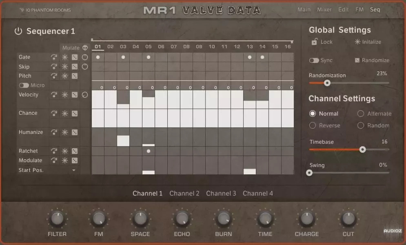This screenshot has height=245, width=406.
Task: Click the Timebase slider handle
Action: pos(362,149)
